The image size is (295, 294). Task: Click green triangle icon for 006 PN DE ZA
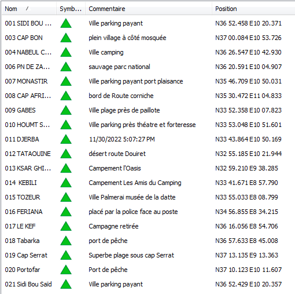[x=66, y=67]
